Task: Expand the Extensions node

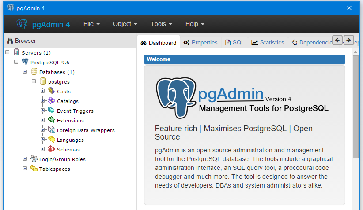Action: click(42, 120)
